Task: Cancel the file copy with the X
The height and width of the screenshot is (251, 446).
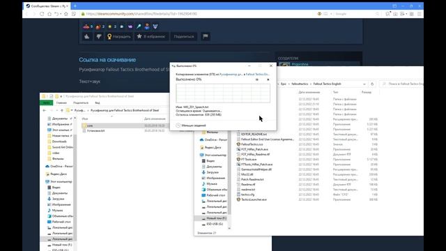Action: coord(268,79)
